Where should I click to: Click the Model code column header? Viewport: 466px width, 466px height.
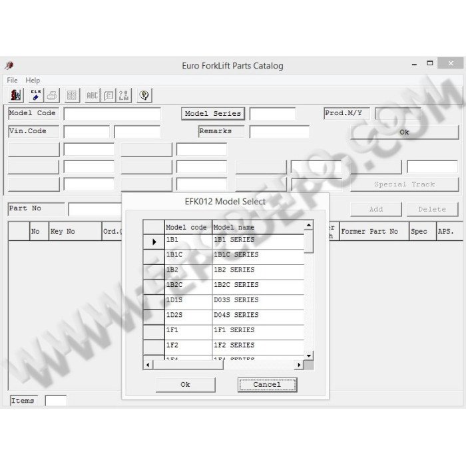point(188,228)
